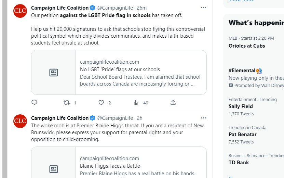This screenshot has width=284, height=178.
Task: Open @CampaignLife handle on the 2h tweet
Action: click(115, 118)
